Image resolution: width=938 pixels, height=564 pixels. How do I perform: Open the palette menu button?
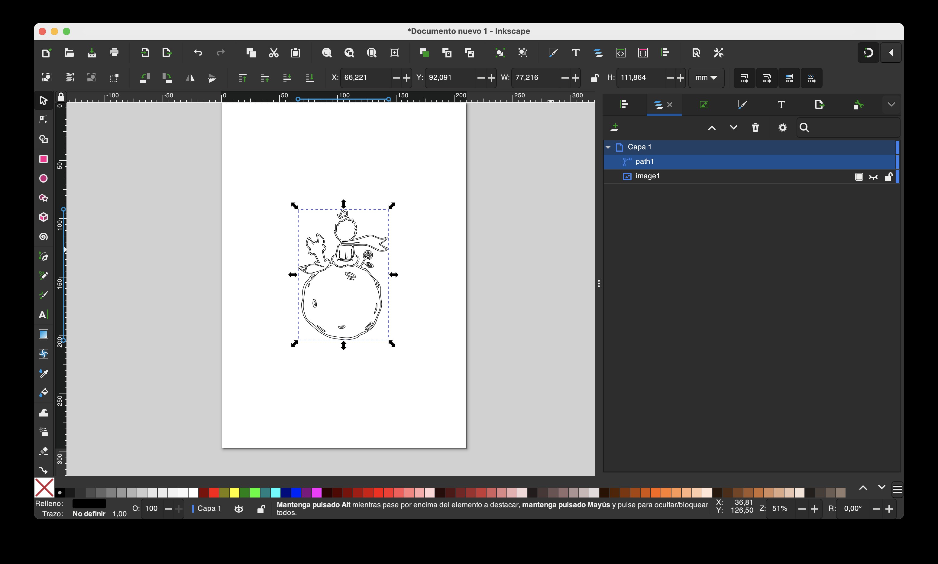(897, 490)
